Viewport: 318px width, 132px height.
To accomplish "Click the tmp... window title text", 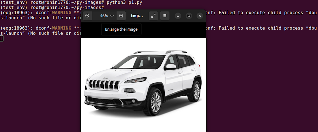I will (137, 16).
